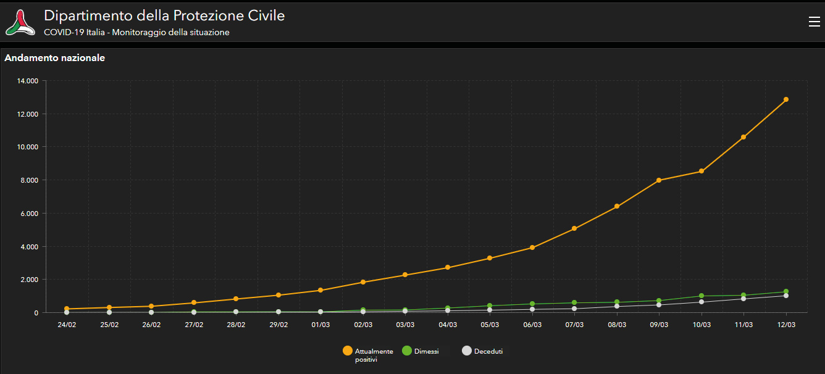Toggle the Deceduti legend grey swatch
Screen dimensions: 825x374
pyautogui.click(x=467, y=351)
